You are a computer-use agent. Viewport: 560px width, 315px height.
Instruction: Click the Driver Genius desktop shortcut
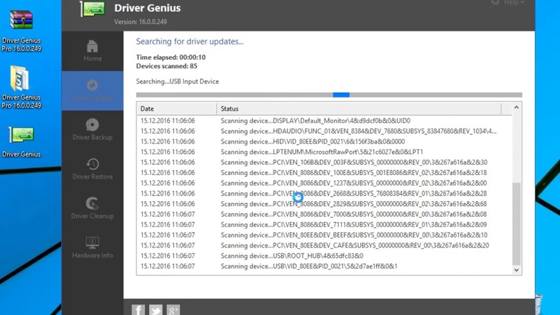coord(21,141)
